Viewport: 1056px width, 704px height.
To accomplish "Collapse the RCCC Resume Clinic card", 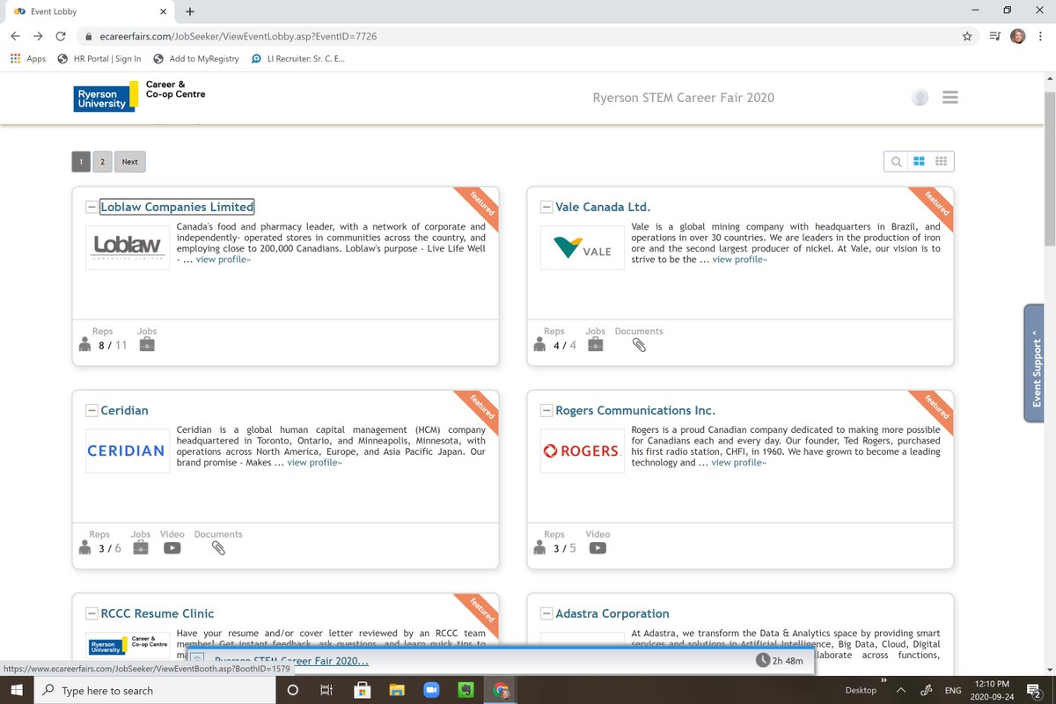I will [91, 614].
